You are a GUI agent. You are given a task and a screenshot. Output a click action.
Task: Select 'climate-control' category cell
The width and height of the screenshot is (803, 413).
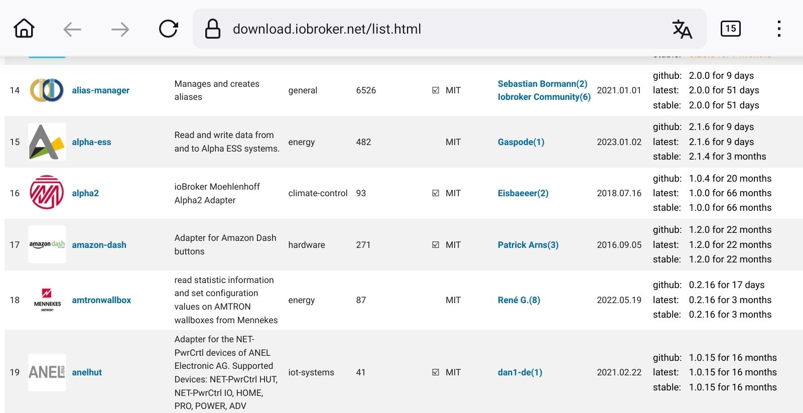click(x=318, y=193)
